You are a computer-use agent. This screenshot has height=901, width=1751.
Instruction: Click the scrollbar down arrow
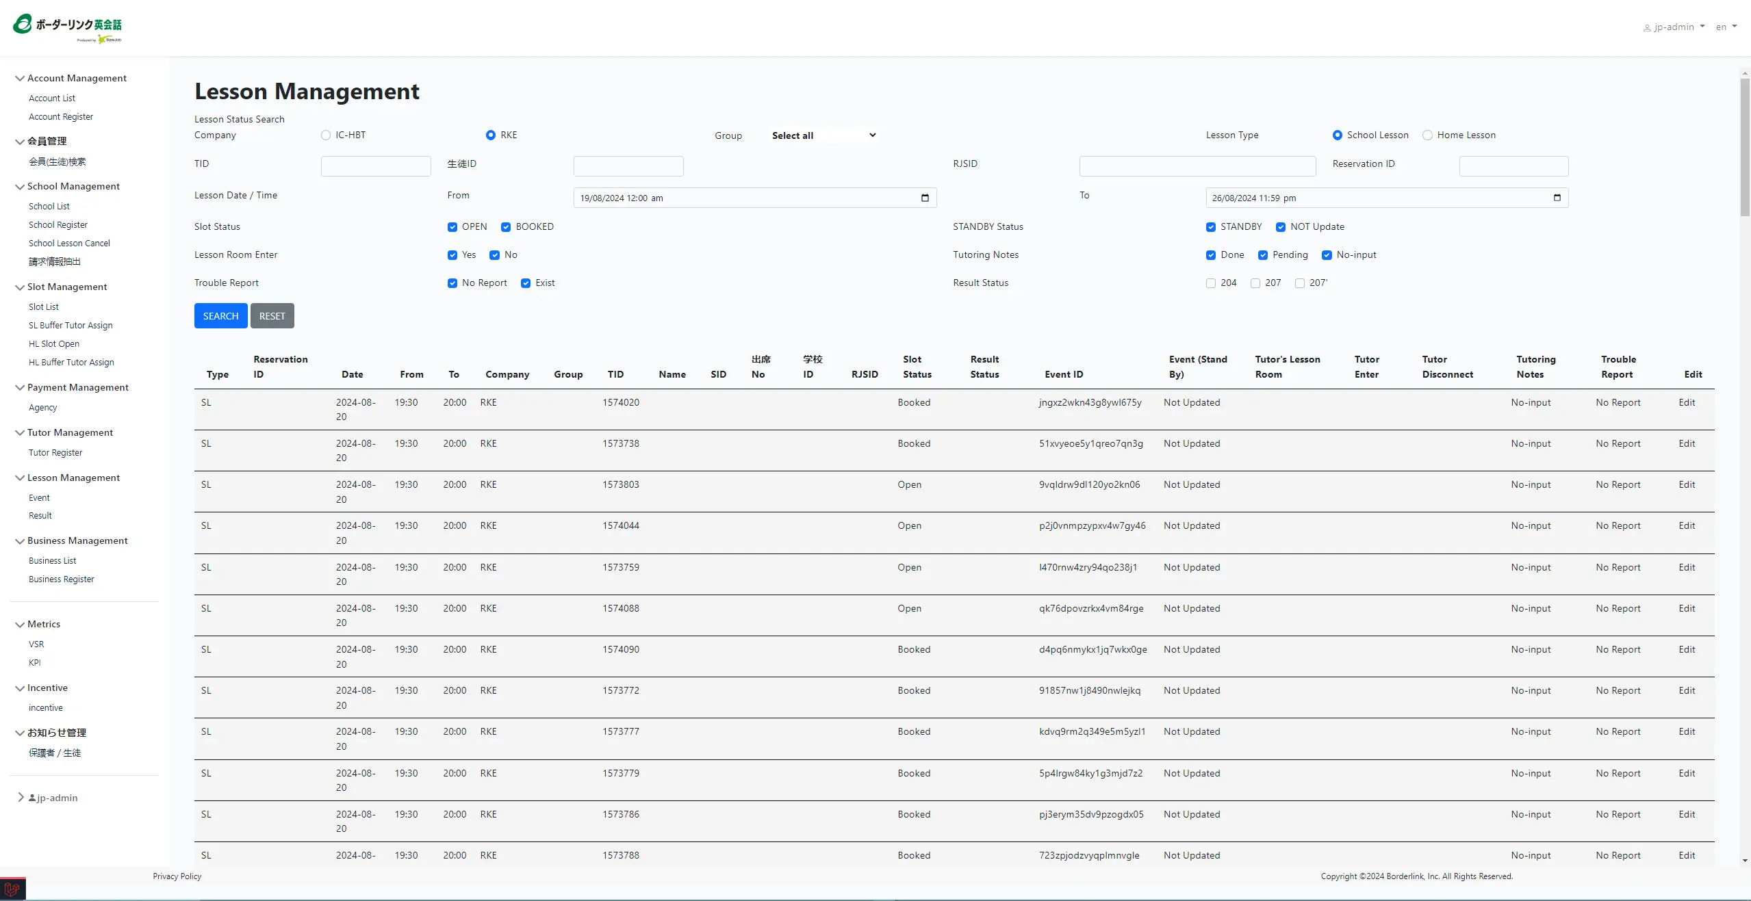(x=1745, y=861)
